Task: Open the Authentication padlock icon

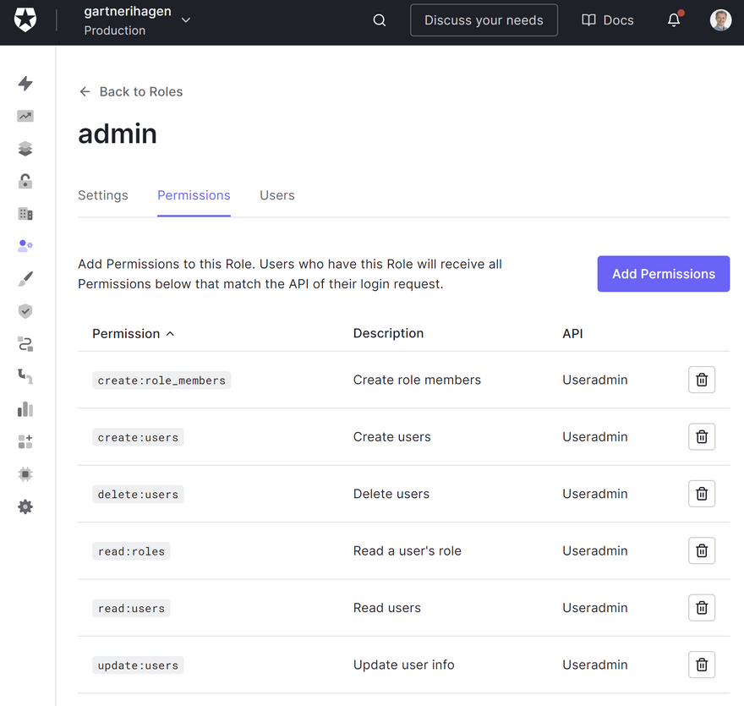Action: coord(25,181)
